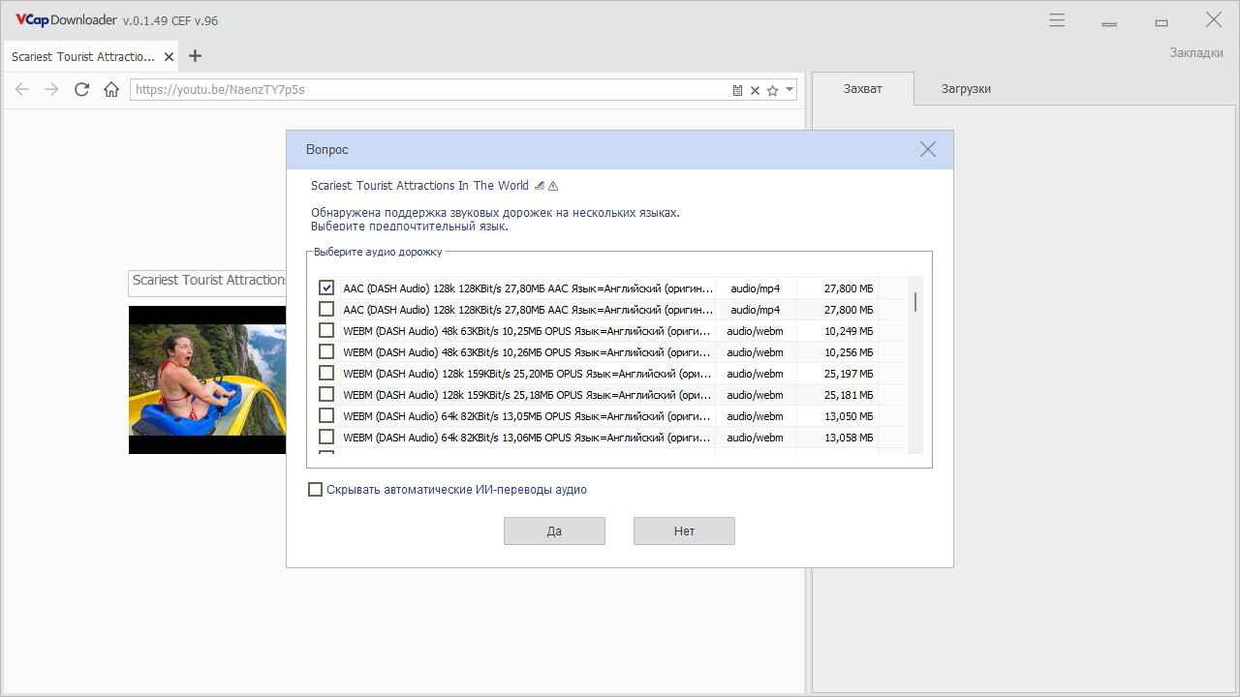Click the video thumbnail of woman on slide
1240x697 pixels.
207,379
